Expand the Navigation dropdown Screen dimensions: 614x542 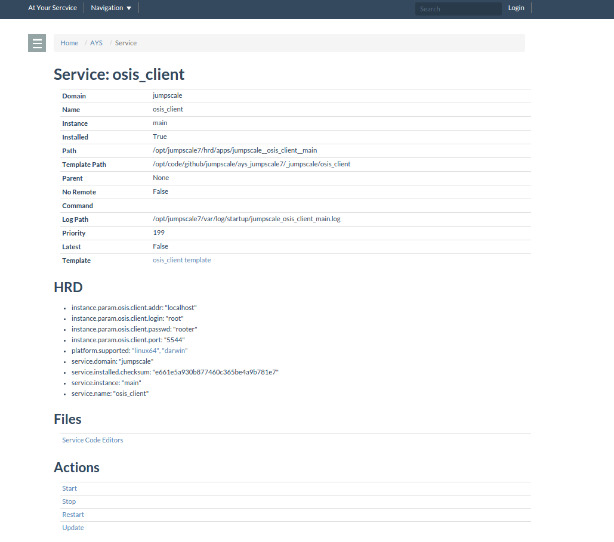pyautogui.click(x=110, y=8)
